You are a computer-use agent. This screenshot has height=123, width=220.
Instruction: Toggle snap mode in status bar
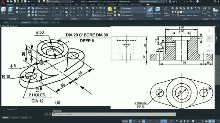(x=134, y=121)
